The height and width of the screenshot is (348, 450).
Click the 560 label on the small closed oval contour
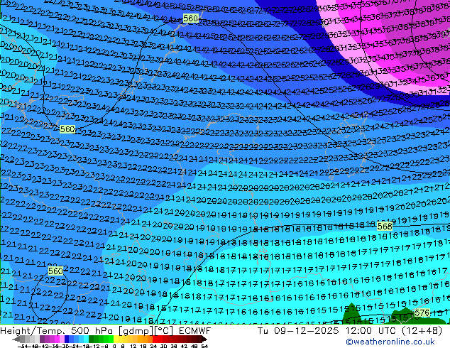55,271
